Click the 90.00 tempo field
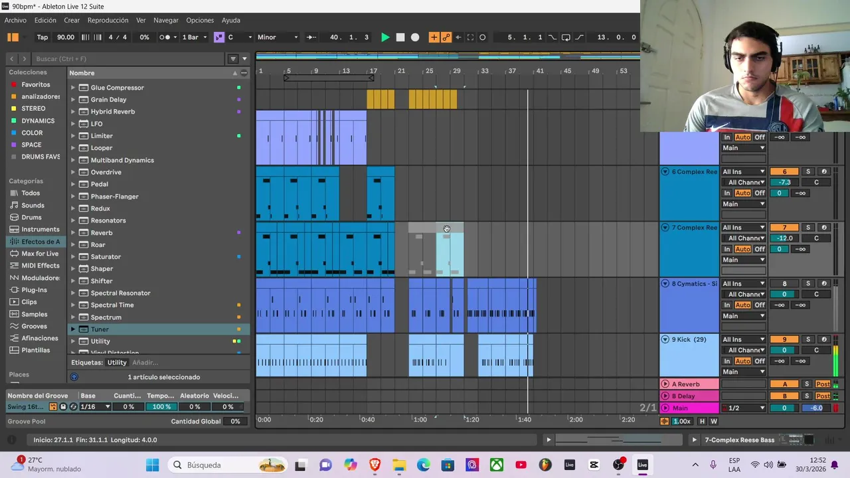 click(66, 37)
